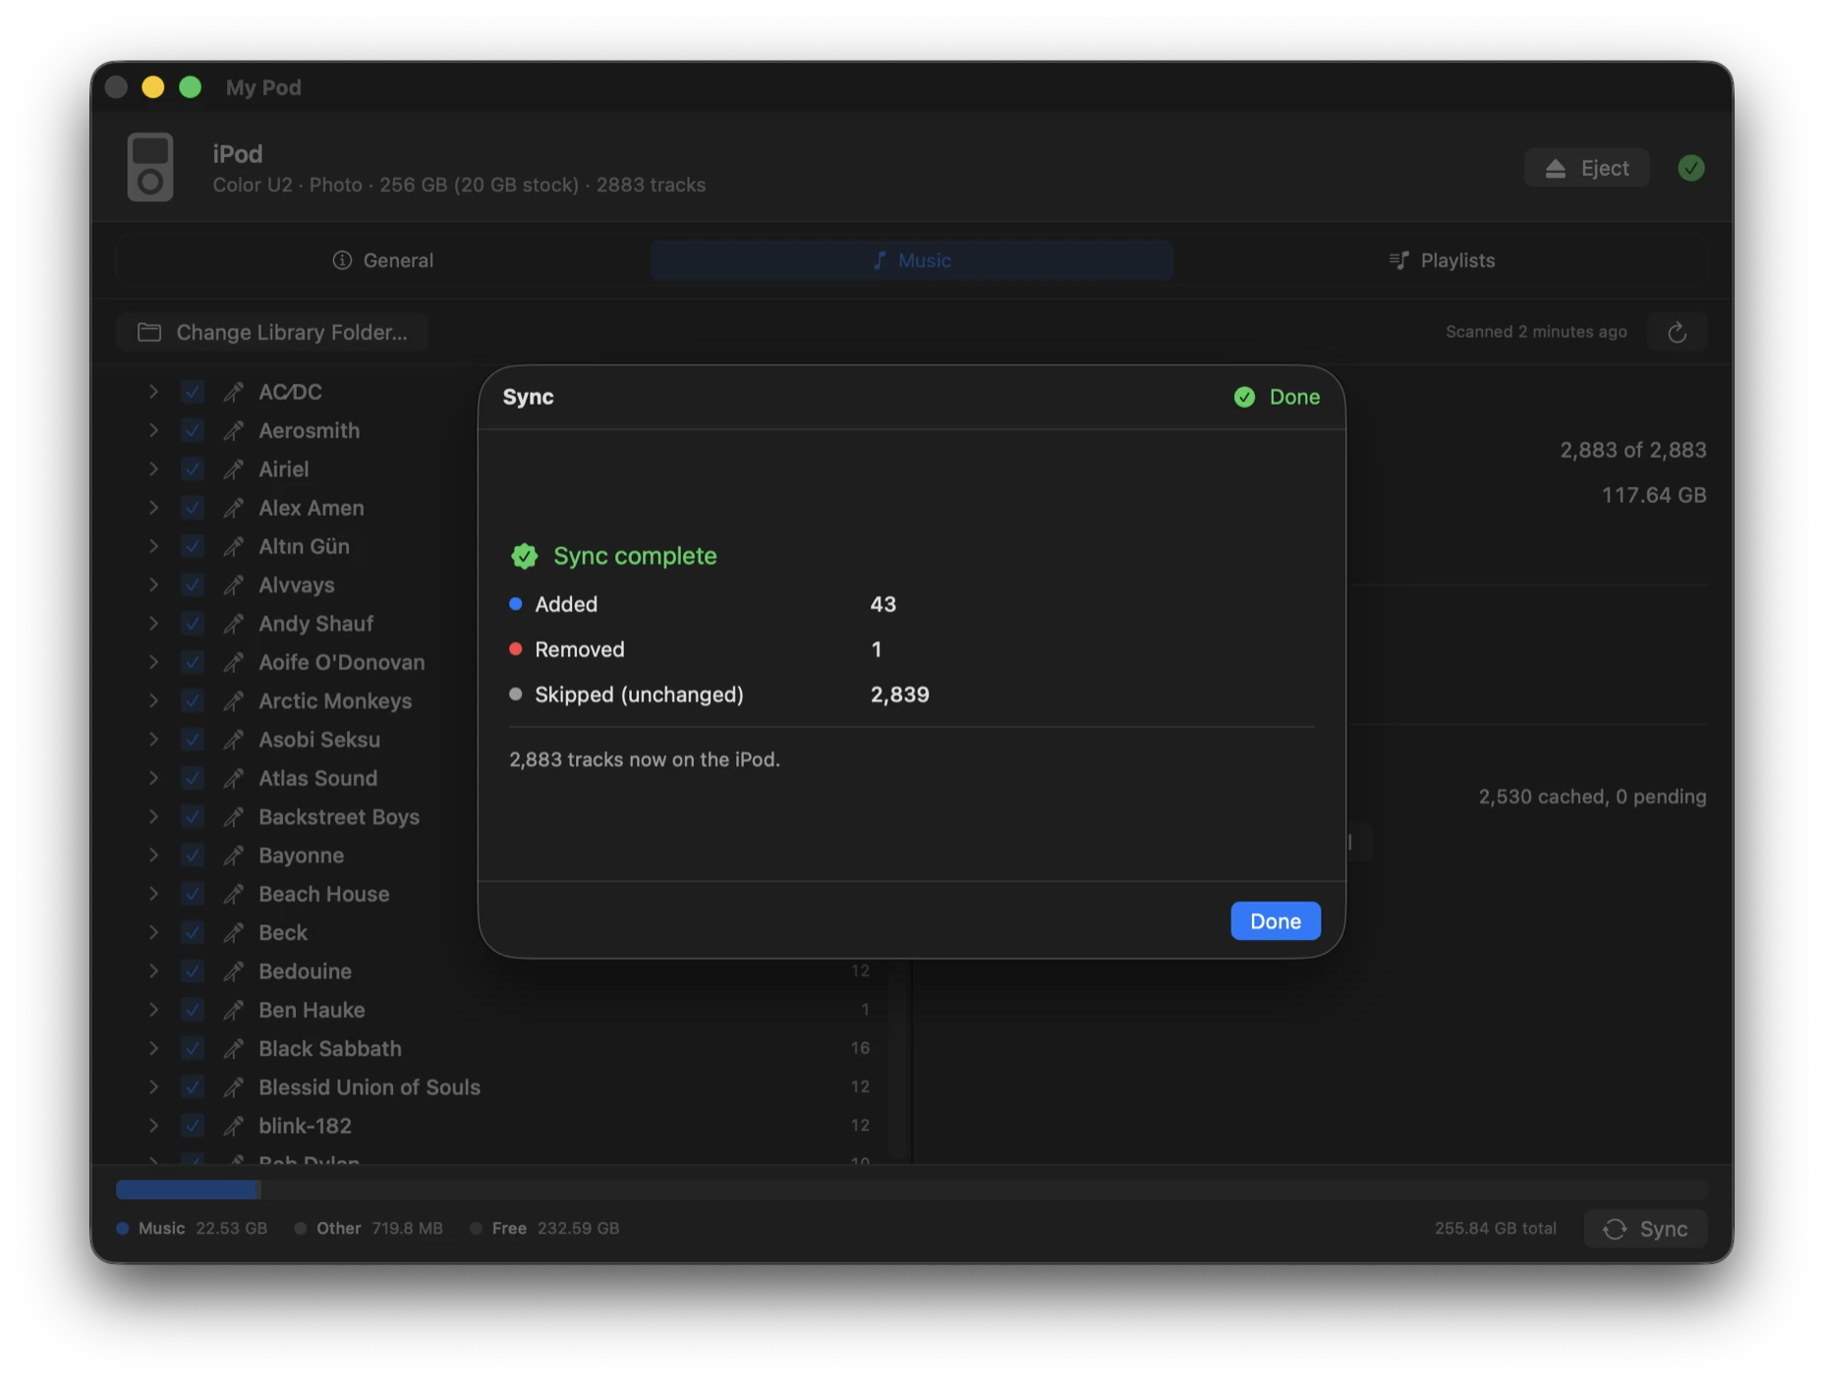Click "2,883 tracks now on the iPod." text
Image resolution: width=1824 pixels, height=1383 pixels.
[645, 759]
